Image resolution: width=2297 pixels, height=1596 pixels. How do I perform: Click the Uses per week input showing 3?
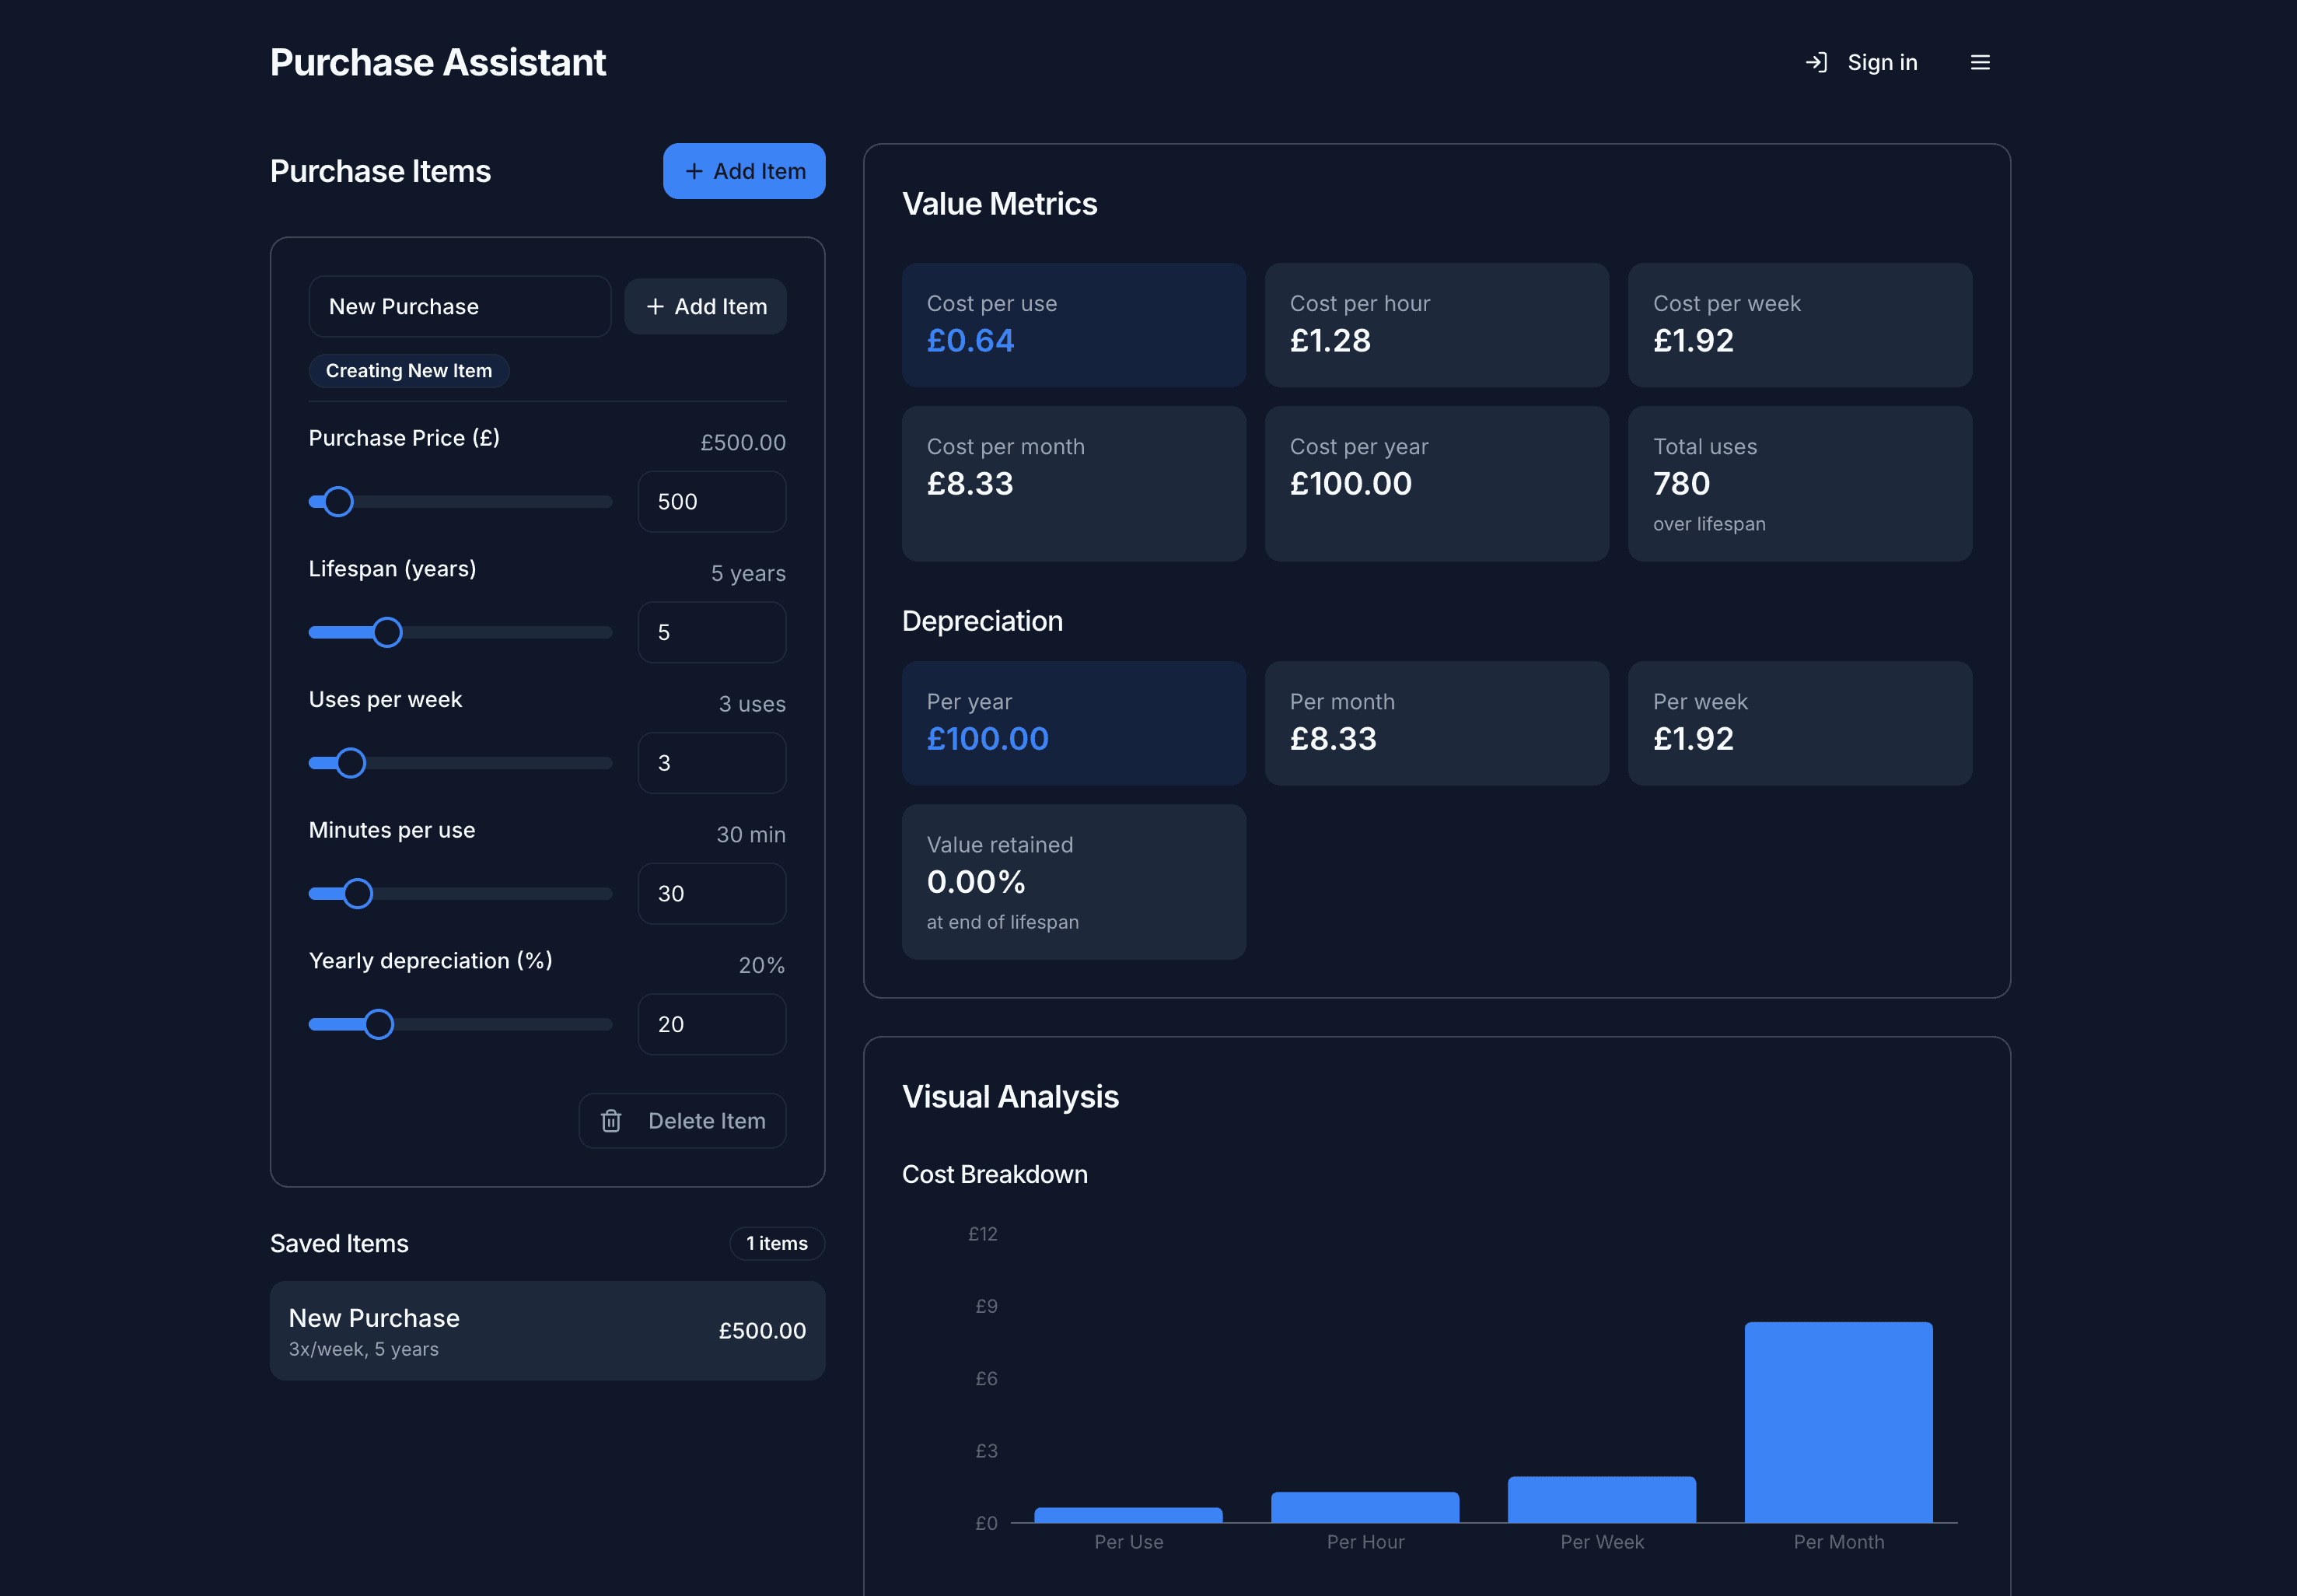(711, 763)
